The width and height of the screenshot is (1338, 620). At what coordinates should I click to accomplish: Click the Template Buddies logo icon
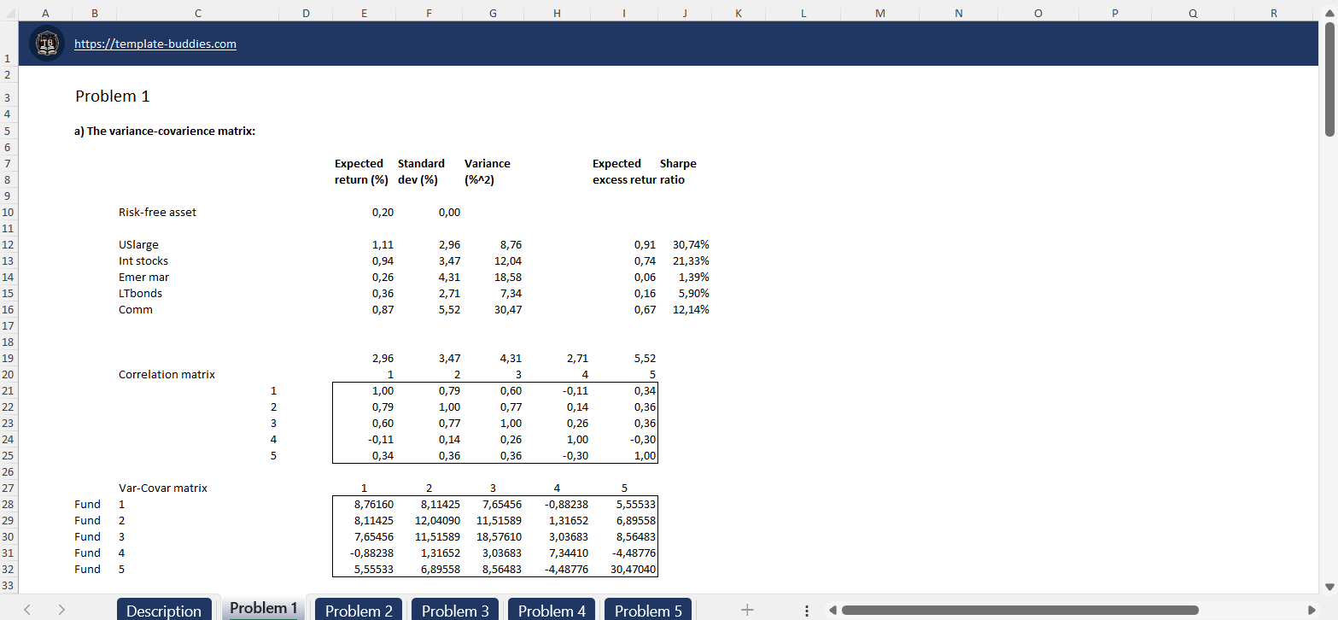pos(47,44)
